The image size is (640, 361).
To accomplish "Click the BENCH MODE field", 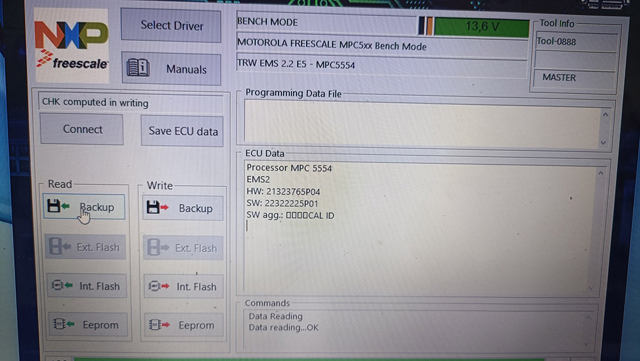I will [326, 22].
